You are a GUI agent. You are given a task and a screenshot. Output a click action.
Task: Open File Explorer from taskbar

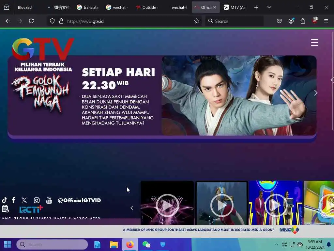pyautogui.click(x=114, y=244)
